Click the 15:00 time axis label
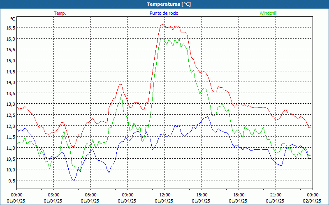The image size is (329, 205). pos(202,195)
